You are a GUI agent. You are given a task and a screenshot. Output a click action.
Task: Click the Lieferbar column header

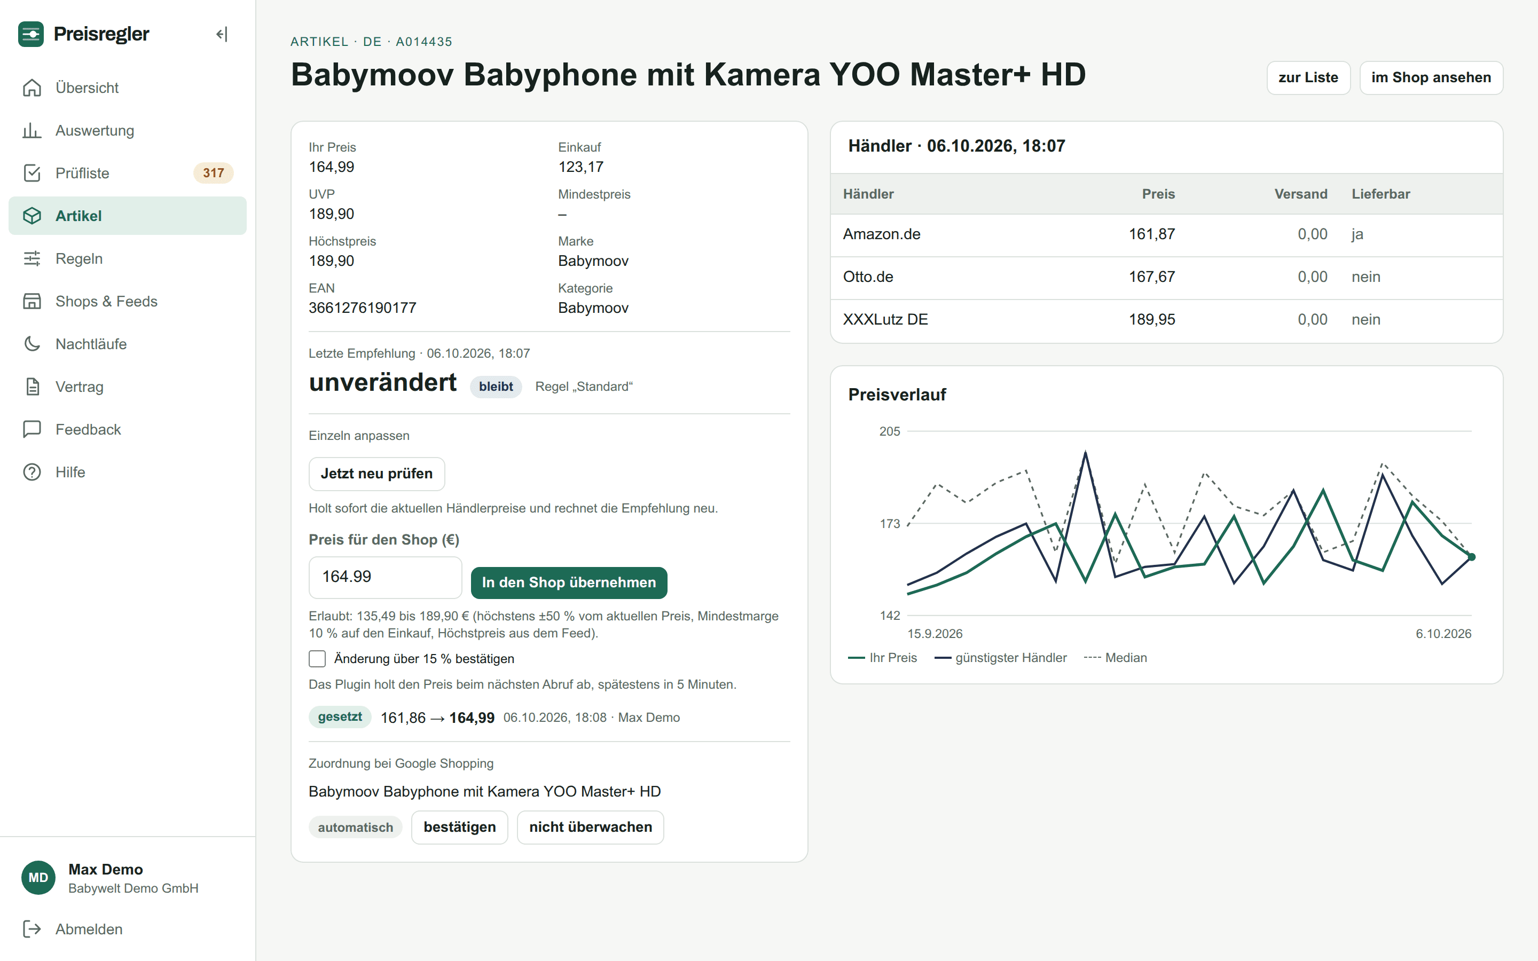click(1380, 194)
